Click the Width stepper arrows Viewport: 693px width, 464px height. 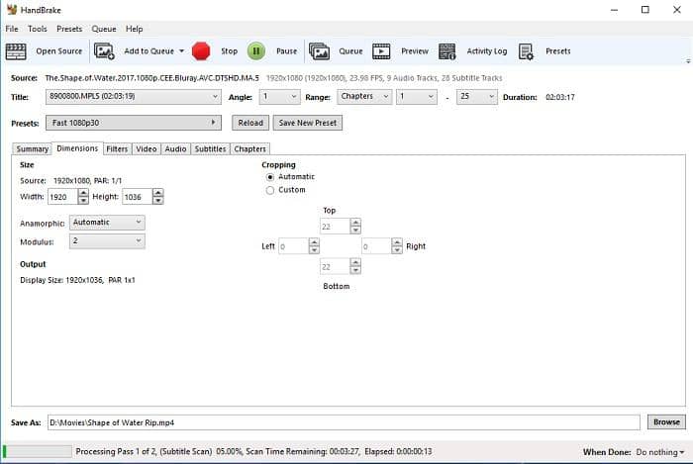(83, 197)
